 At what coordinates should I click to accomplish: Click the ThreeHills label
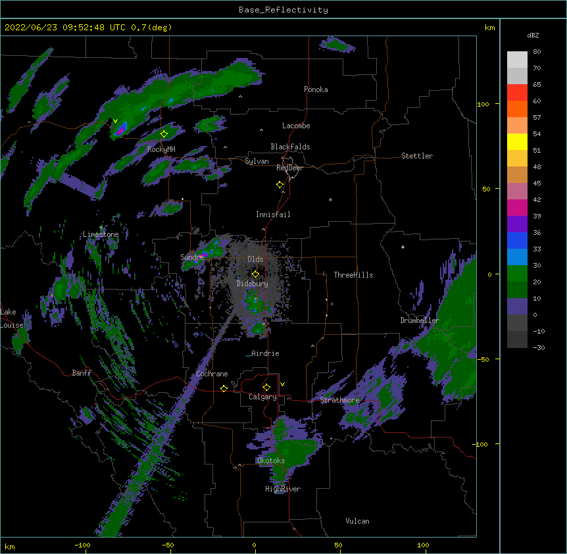[x=353, y=275]
